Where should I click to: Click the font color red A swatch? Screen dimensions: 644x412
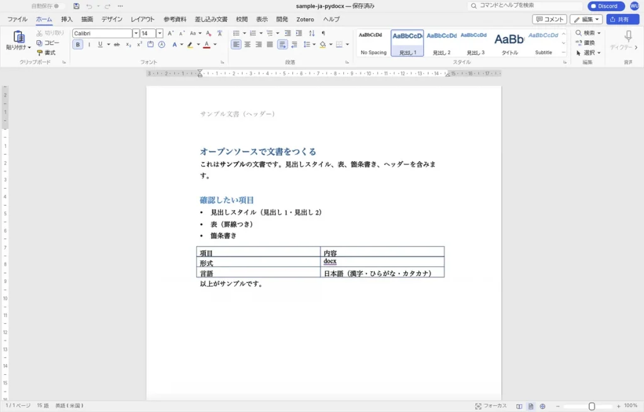click(206, 45)
